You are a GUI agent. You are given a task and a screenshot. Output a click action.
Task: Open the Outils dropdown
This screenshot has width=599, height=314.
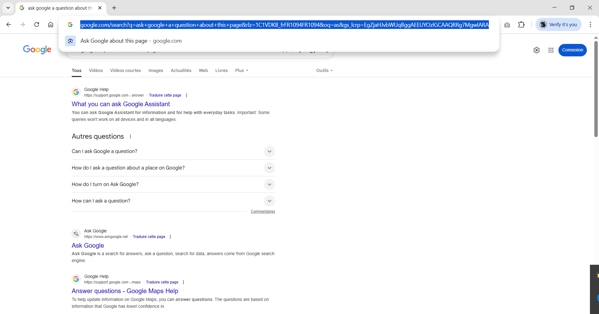(324, 70)
